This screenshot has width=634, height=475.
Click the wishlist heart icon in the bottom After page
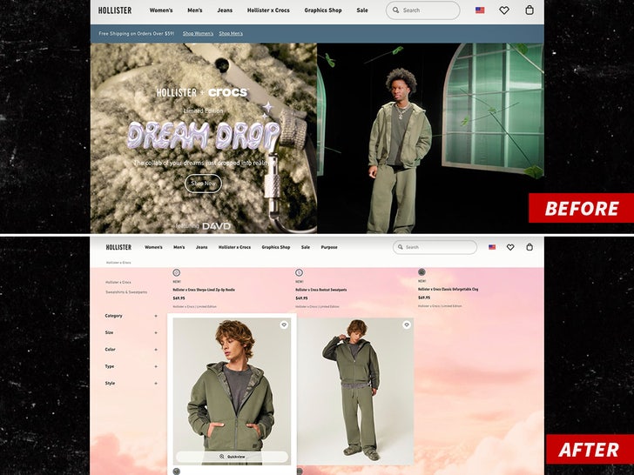(510, 247)
